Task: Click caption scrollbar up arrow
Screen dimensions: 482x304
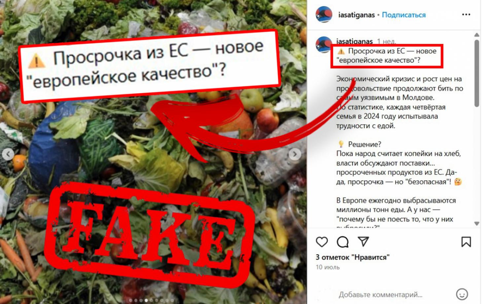Action: coord(476,34)
